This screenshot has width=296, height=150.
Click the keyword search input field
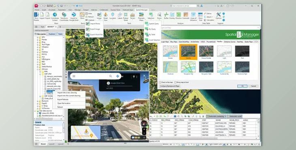coord(184,6)
